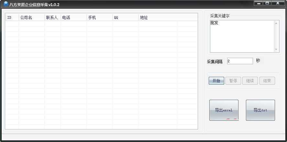Viewport: 287px width, 142px height.
Task: Click the 采集间隔 label
Action: 215,62
